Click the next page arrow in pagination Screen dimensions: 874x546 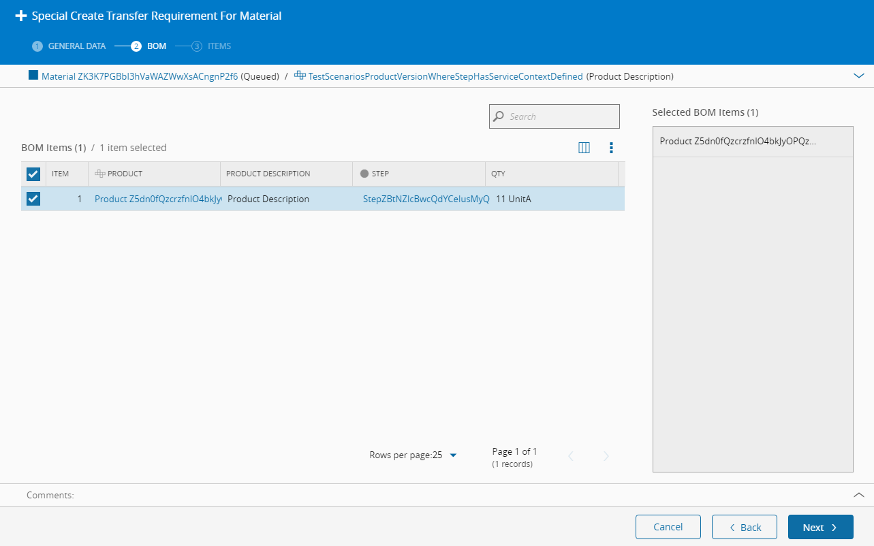click(x=606, y=456)
